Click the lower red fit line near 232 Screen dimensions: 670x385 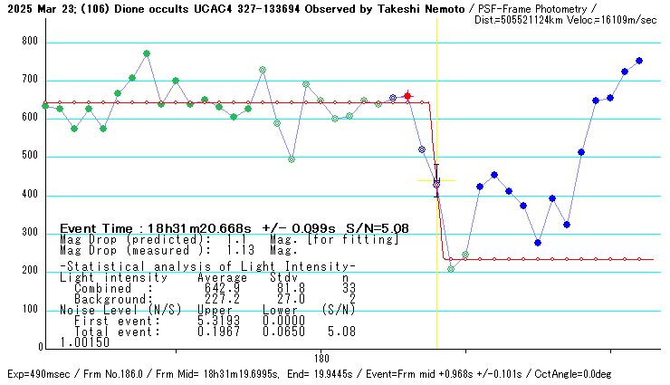tap(543, 259)
